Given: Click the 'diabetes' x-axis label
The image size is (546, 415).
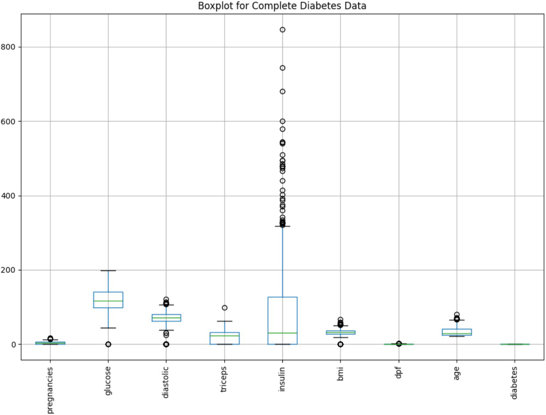Looking at the screenshot, I should (x=514, y=383).
